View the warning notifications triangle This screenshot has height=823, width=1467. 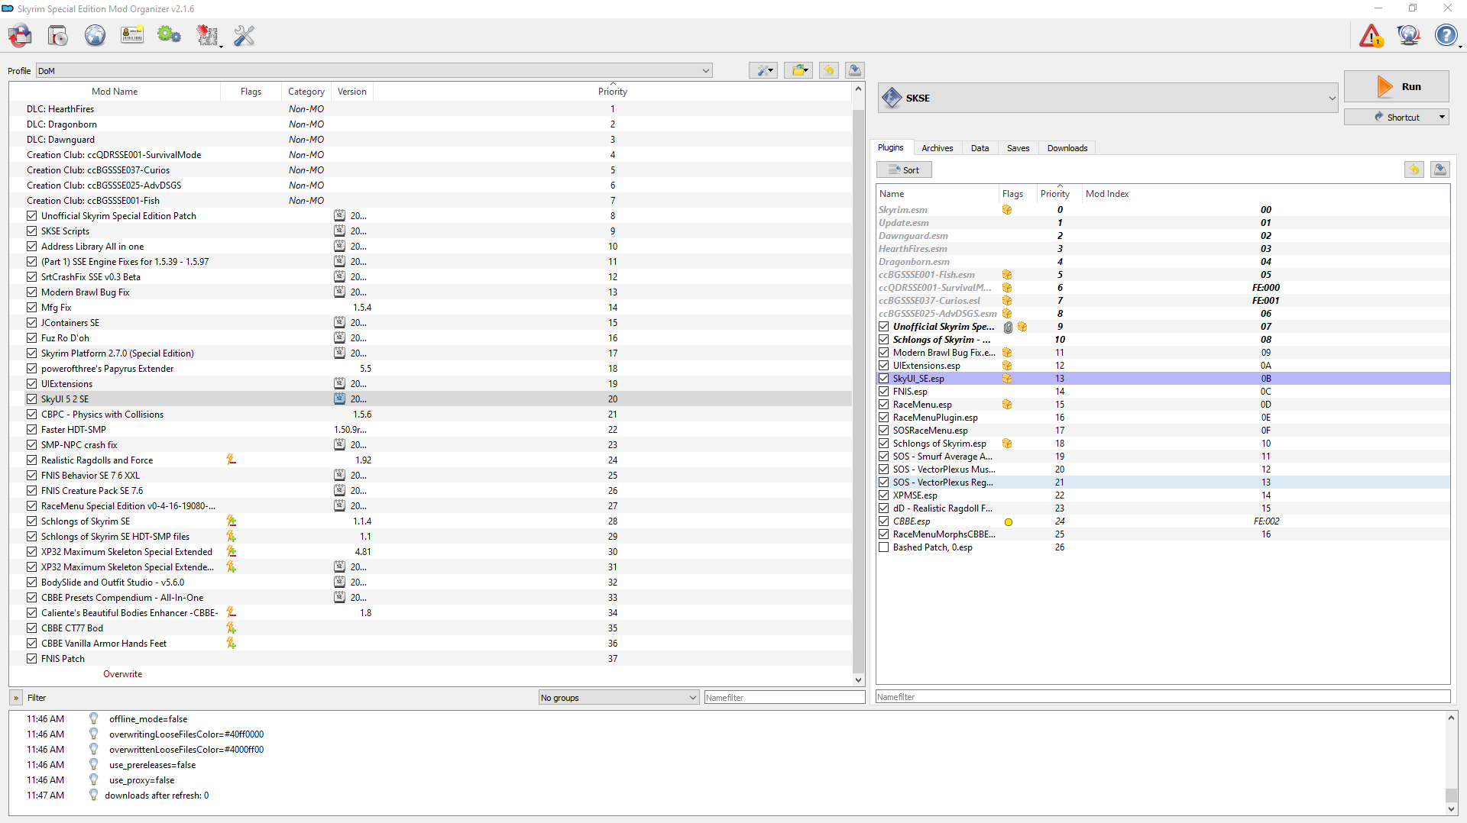(1371, 35)
